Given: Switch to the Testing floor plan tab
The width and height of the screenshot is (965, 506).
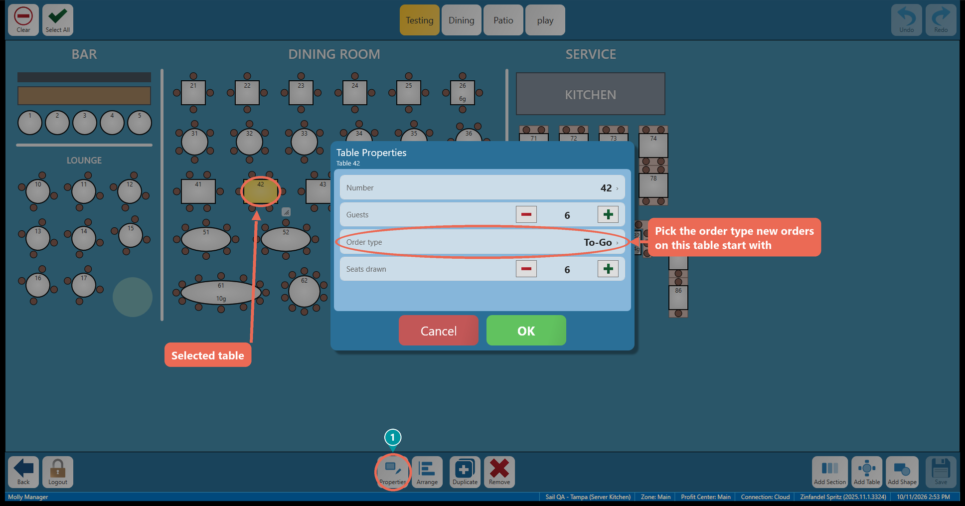Looking at the screenshot, I should click(x=419, y=20).
